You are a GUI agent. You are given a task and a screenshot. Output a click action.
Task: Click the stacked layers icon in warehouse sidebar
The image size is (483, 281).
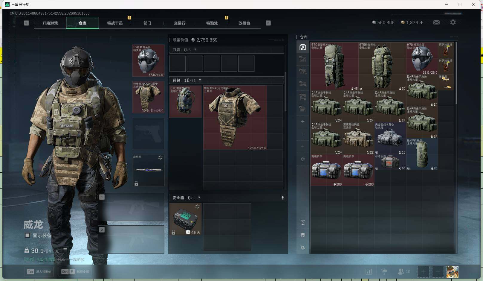point(303,235)
